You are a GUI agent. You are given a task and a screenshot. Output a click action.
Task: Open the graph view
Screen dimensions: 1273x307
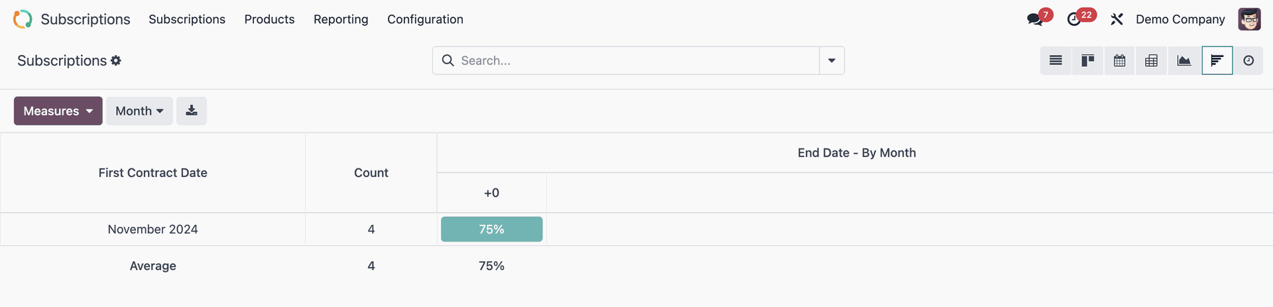click(1183, 60)
